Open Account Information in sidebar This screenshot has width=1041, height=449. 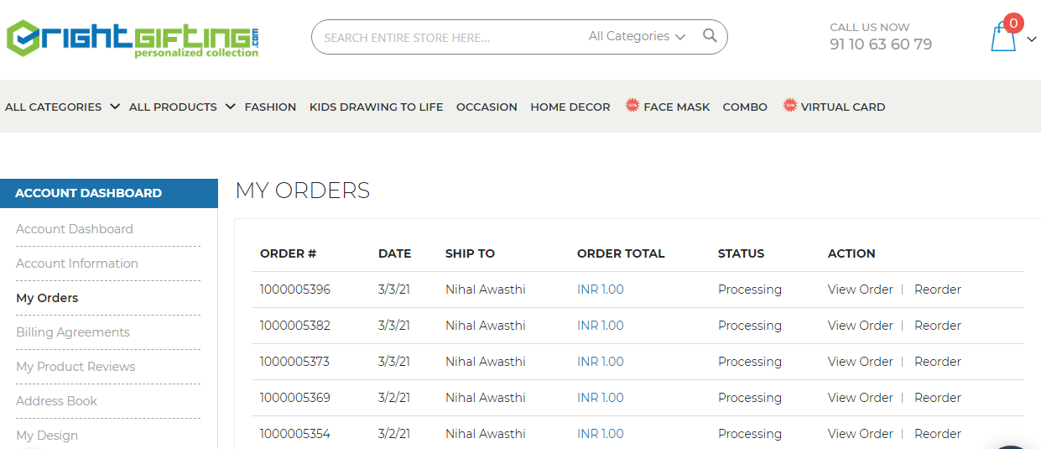pyautogui.click(x=77, y=264)
